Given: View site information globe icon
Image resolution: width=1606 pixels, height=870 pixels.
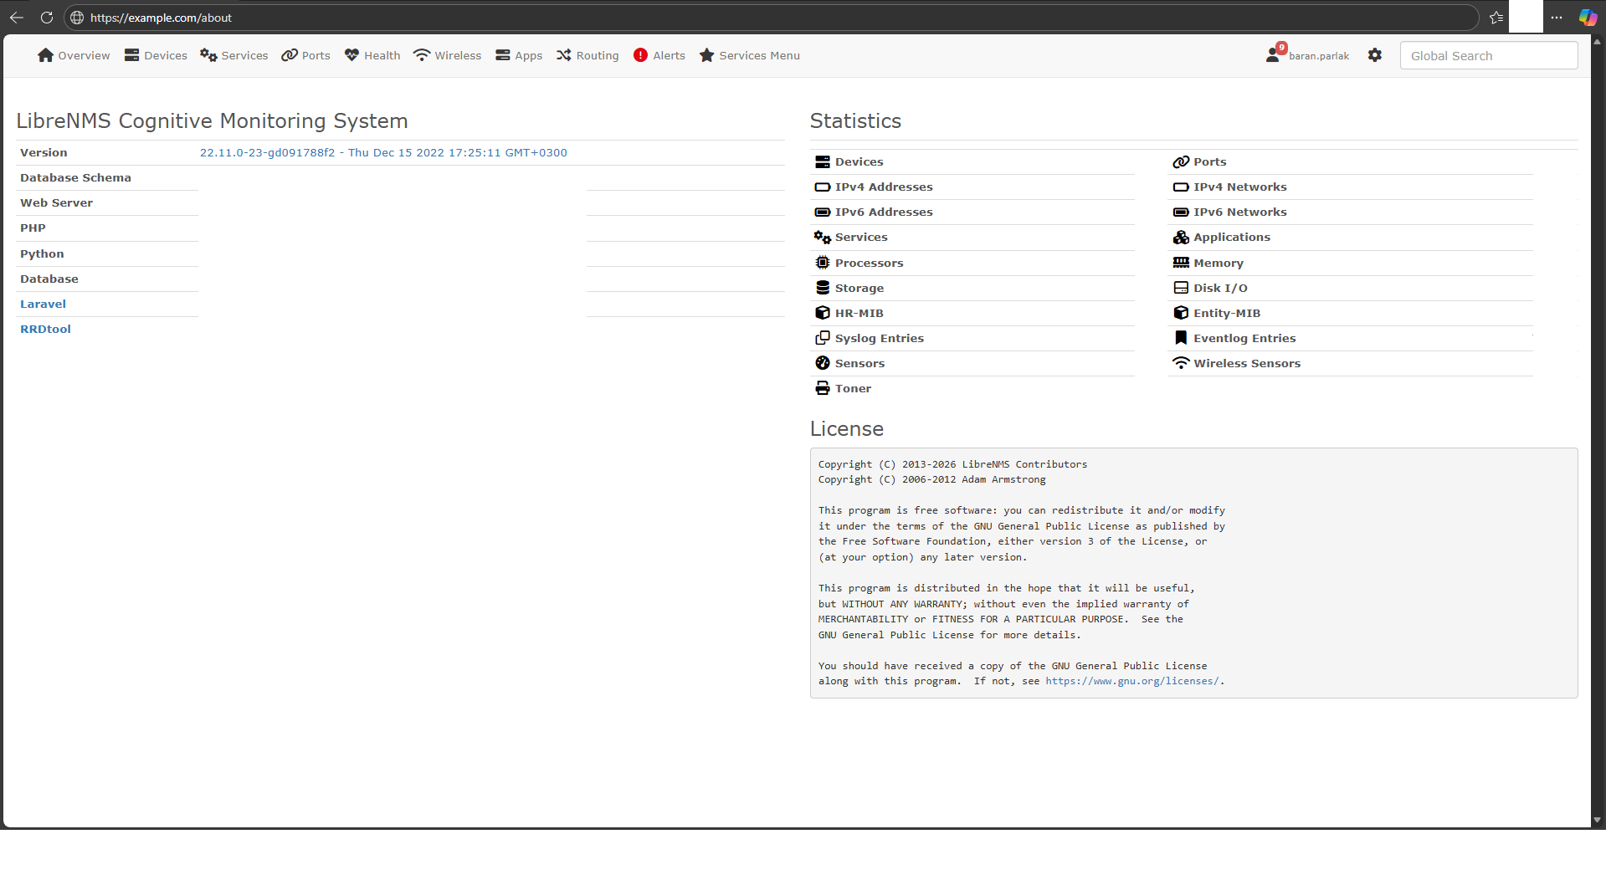Looking at the screenshot, I should (77, 18).
